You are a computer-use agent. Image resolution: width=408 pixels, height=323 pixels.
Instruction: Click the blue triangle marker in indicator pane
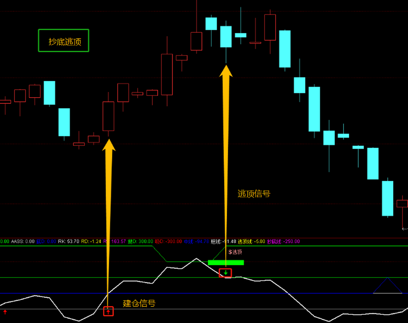point(388,285)
